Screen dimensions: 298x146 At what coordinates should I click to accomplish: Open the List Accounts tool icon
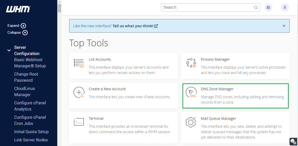79,63
